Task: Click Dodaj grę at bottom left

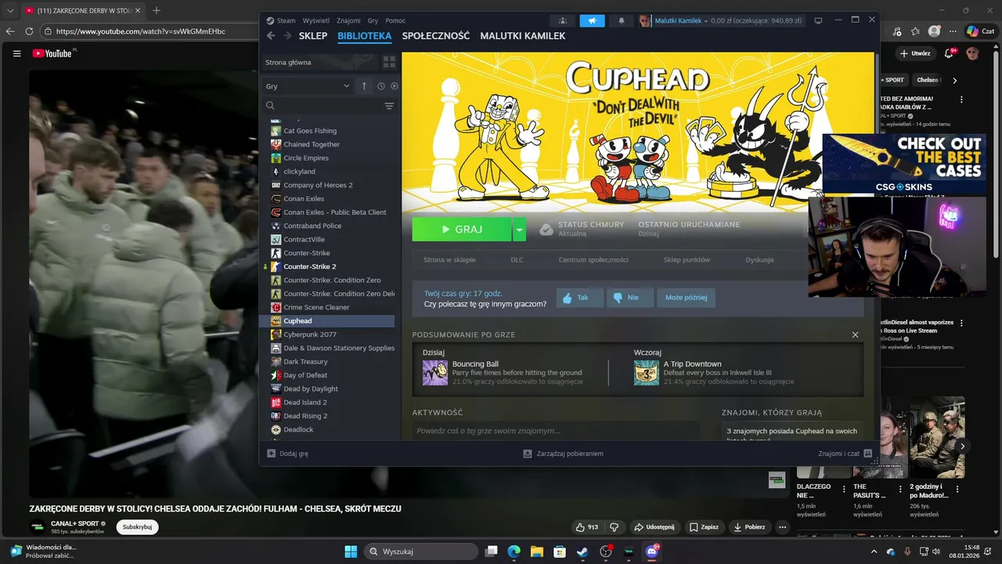Action: (287, 454)
